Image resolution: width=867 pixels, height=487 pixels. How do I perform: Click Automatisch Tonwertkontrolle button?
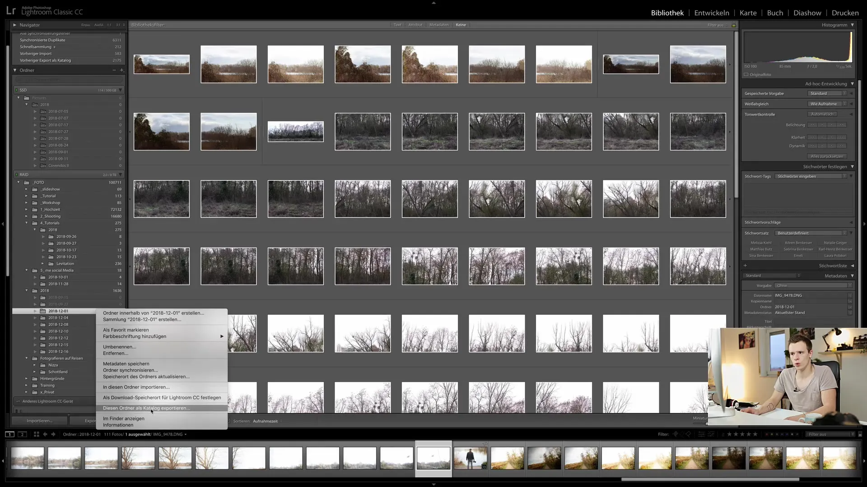pyautogui.click(x=822, y=114)
